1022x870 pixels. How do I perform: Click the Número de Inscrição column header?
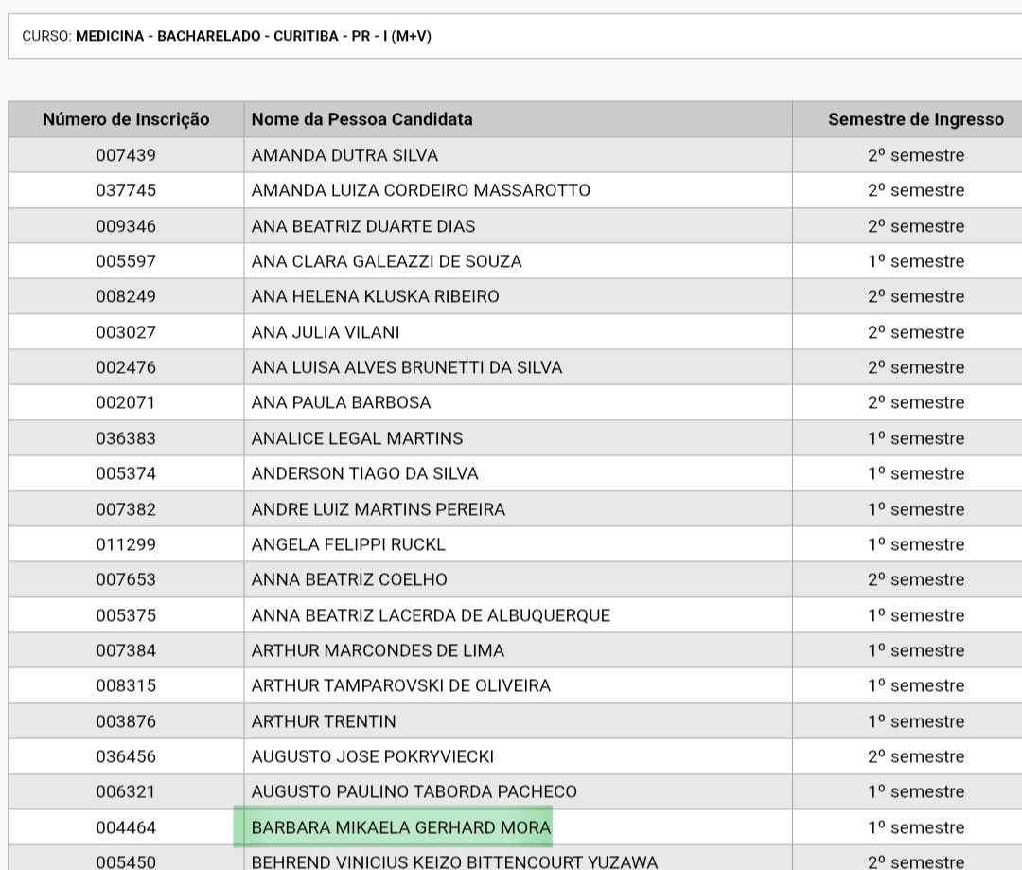click(126, 119)
